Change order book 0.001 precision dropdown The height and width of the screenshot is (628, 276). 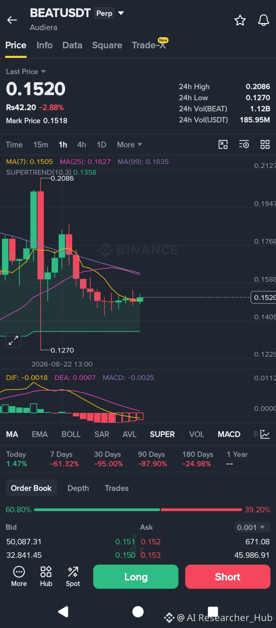(x=252, y=527)
